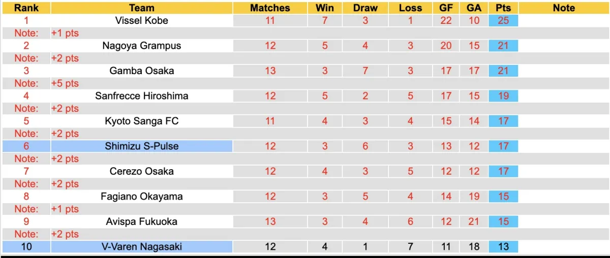The width and height of the screenshot is (610, 258).
Task: Open the Nagoya Grampus team link
Action: pyautogui.click(x=142, y=46)
